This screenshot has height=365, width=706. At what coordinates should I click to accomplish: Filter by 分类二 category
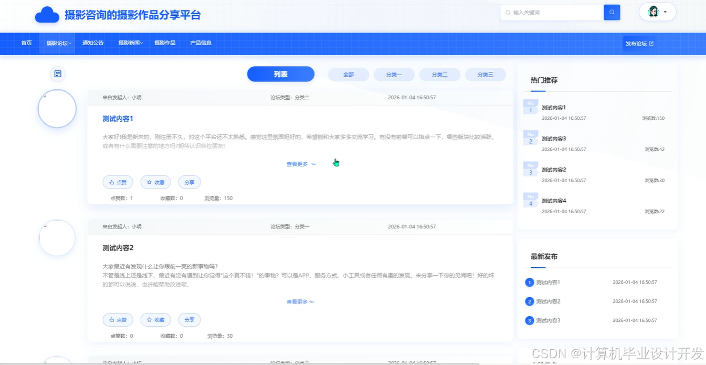(x=440, y=75)
